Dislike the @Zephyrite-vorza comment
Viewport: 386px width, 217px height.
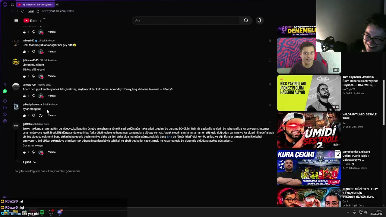click(34, 115)
